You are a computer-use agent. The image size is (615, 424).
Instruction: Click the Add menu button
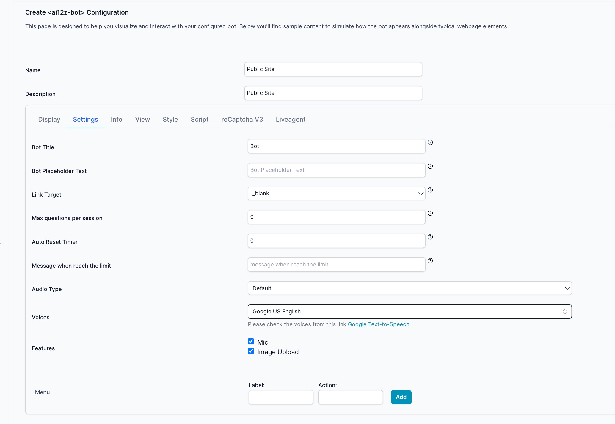[401, 397]
